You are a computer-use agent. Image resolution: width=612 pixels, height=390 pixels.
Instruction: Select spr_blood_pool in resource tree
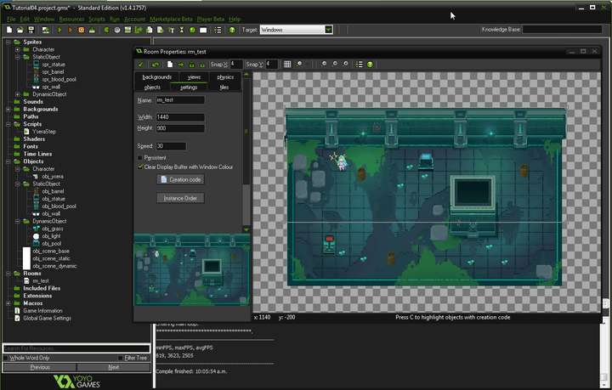pyautogui.click(x=59, y=79)
